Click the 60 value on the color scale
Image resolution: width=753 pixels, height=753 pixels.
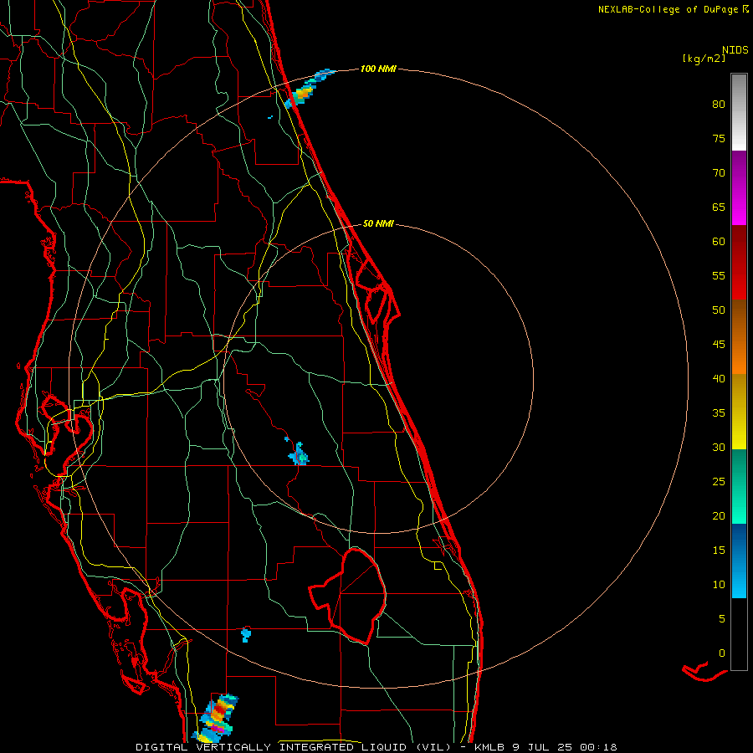[x=719, y=242]
